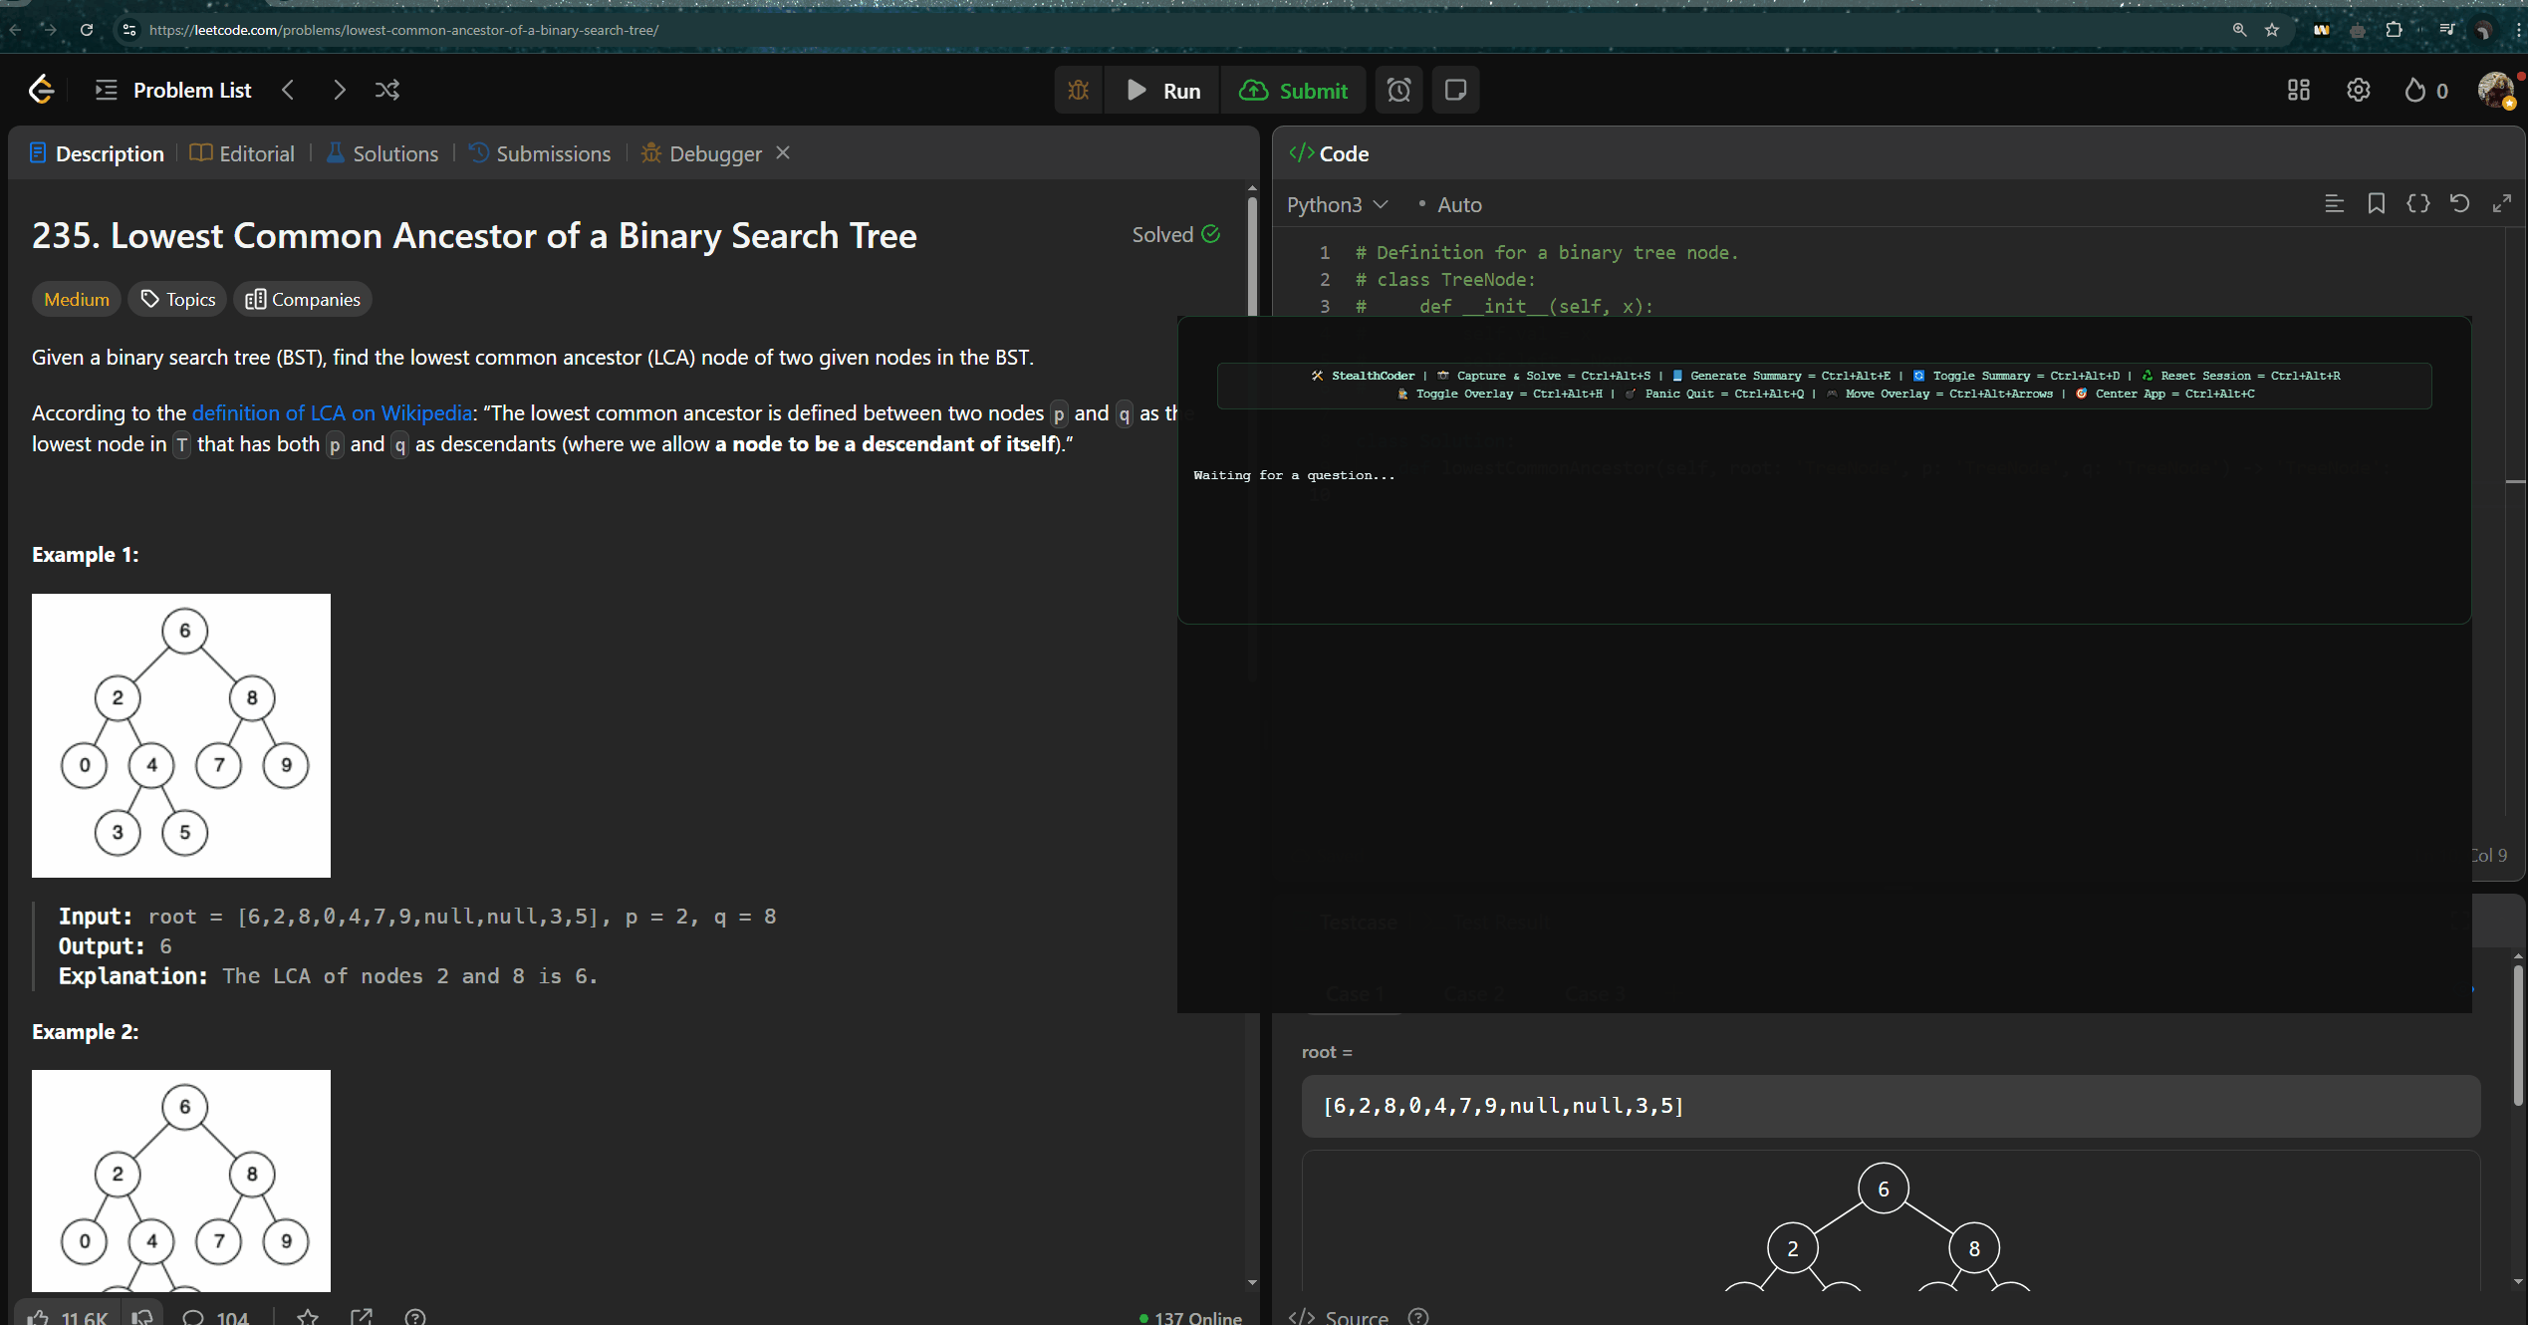Screen dimensions: 2528x1325
Task: Open the Python3 language dropdown
Action: pyautogui.click(x=1336, y=204)
